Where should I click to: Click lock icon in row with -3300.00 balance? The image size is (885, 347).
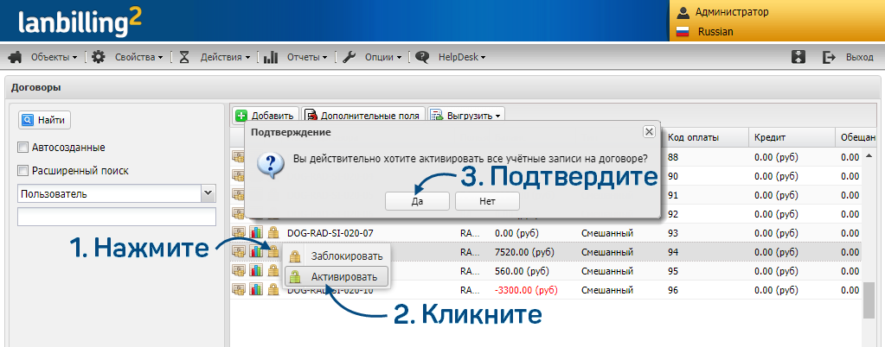(273, 290)
